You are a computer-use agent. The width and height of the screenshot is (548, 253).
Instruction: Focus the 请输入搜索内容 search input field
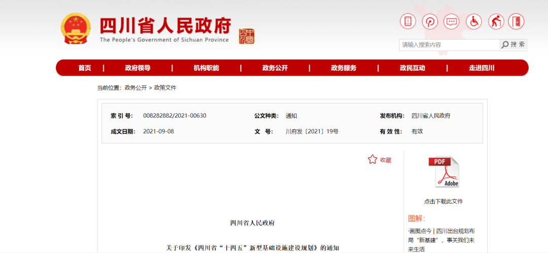(449, 45)
